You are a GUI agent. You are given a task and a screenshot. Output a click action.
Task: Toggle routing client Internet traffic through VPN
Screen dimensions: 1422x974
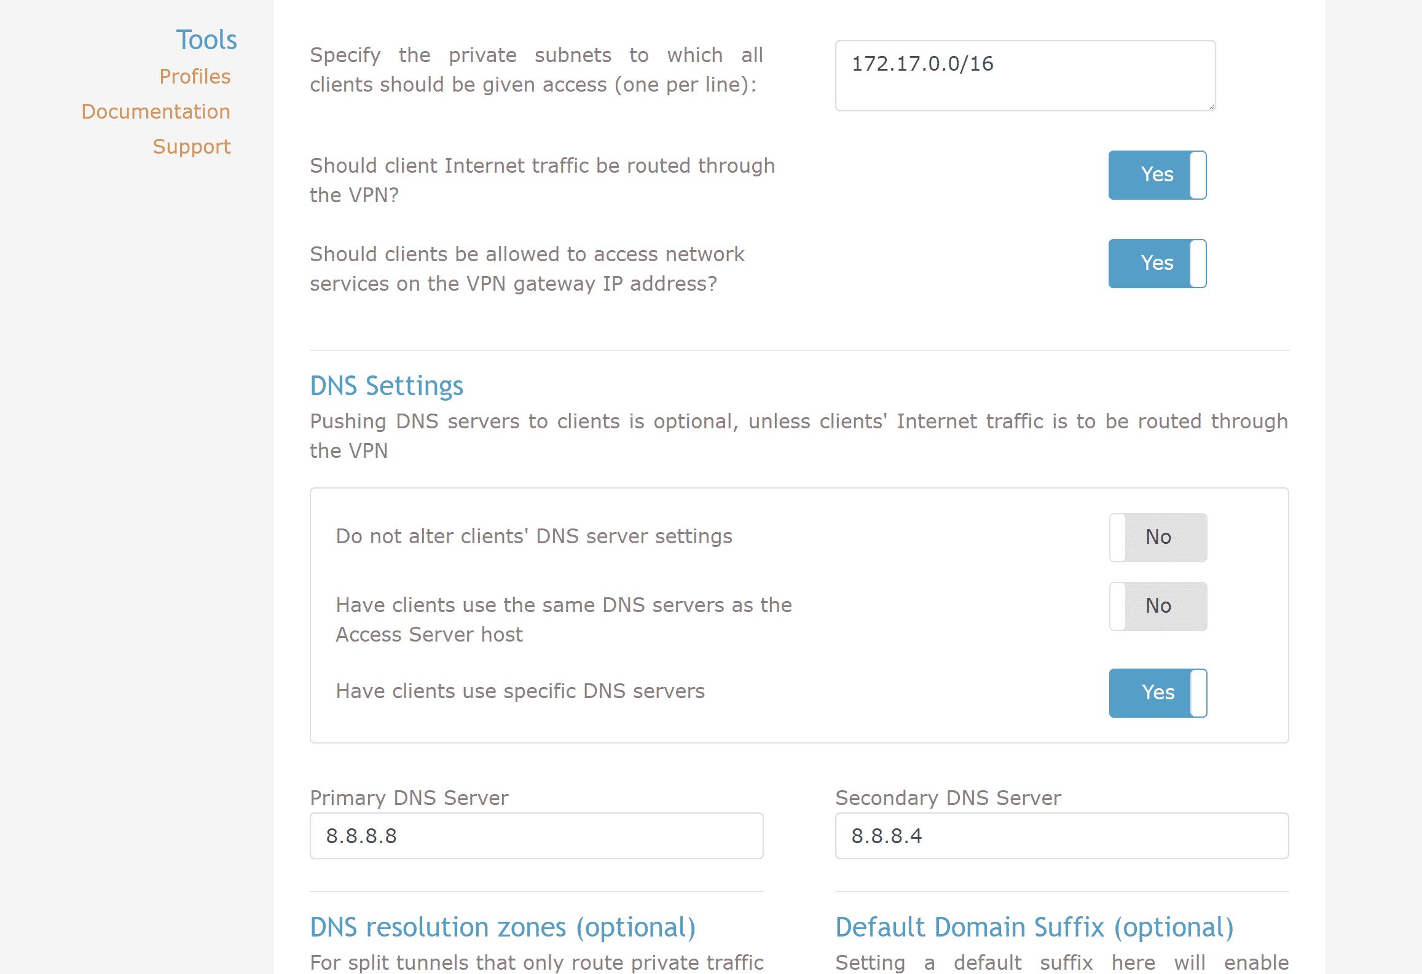click(1157, 175)
